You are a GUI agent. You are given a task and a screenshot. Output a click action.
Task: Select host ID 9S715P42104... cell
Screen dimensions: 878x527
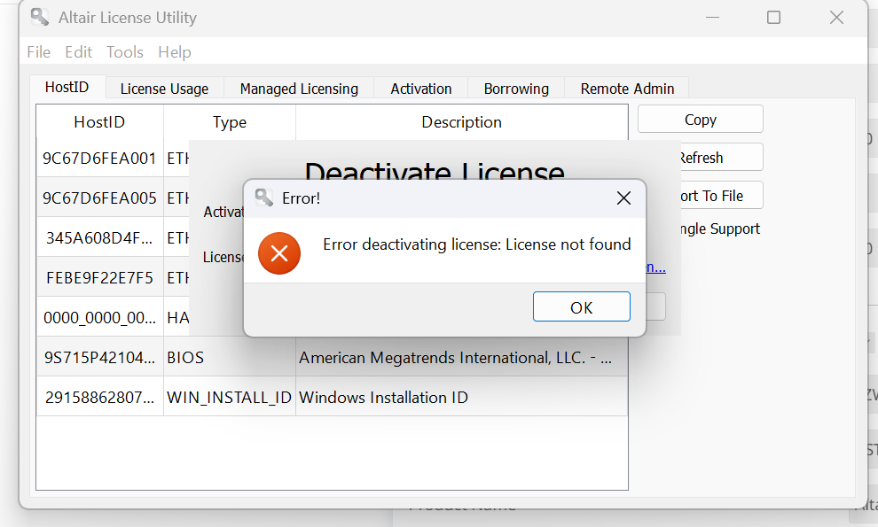click(99, 357)
